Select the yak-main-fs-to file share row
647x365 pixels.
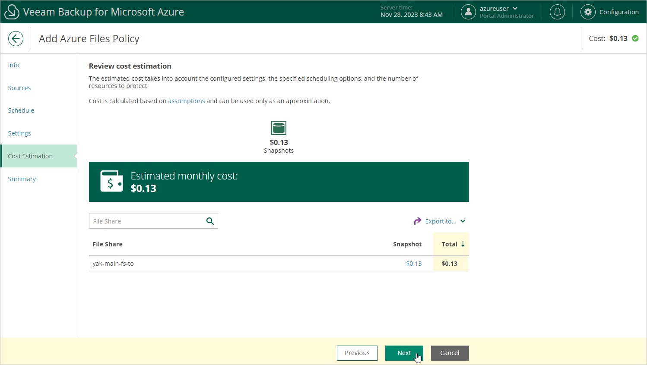point(279,264)
